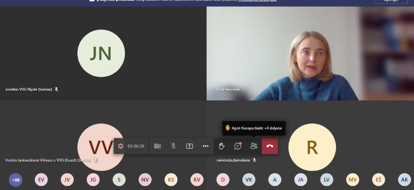Select the MV avatar in participant strip
Image resolution: width=414 pixels, height=190 pixels.
click(353, 180)
